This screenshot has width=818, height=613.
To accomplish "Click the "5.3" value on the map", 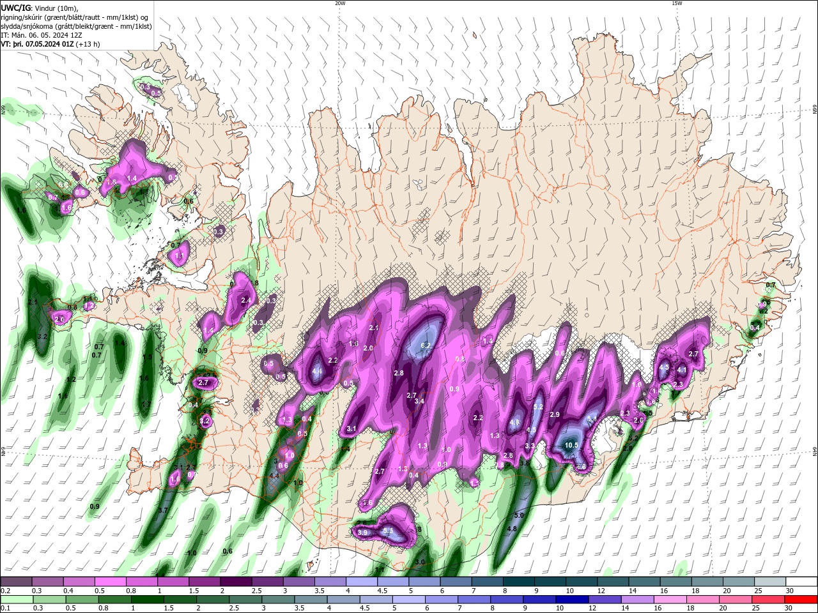I will [387, 531].
